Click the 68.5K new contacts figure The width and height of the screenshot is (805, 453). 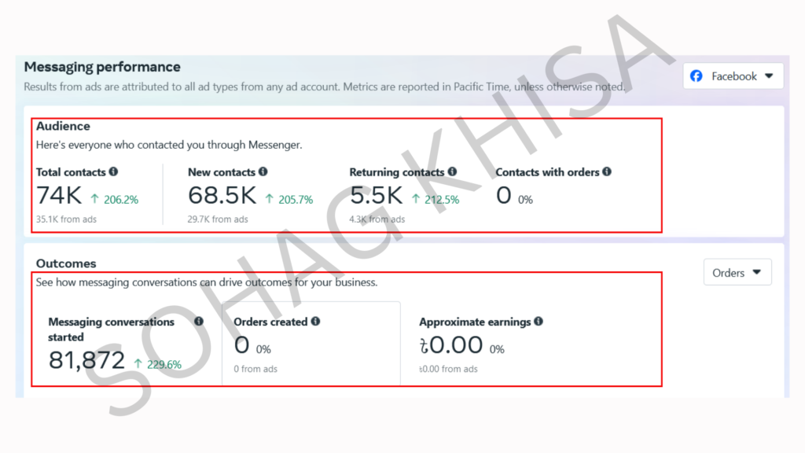pos(222,196)
